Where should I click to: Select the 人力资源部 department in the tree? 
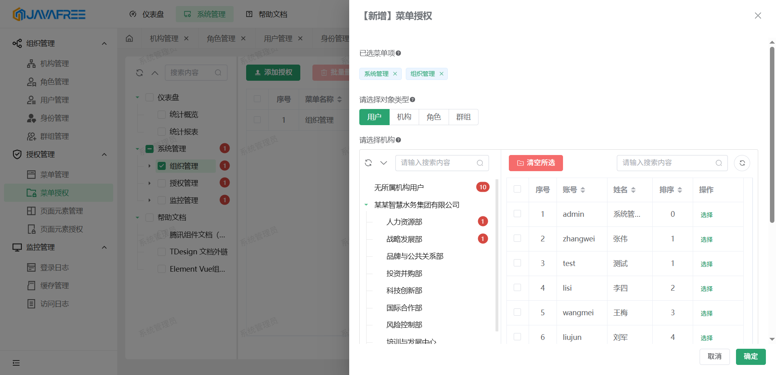(404, 222)
